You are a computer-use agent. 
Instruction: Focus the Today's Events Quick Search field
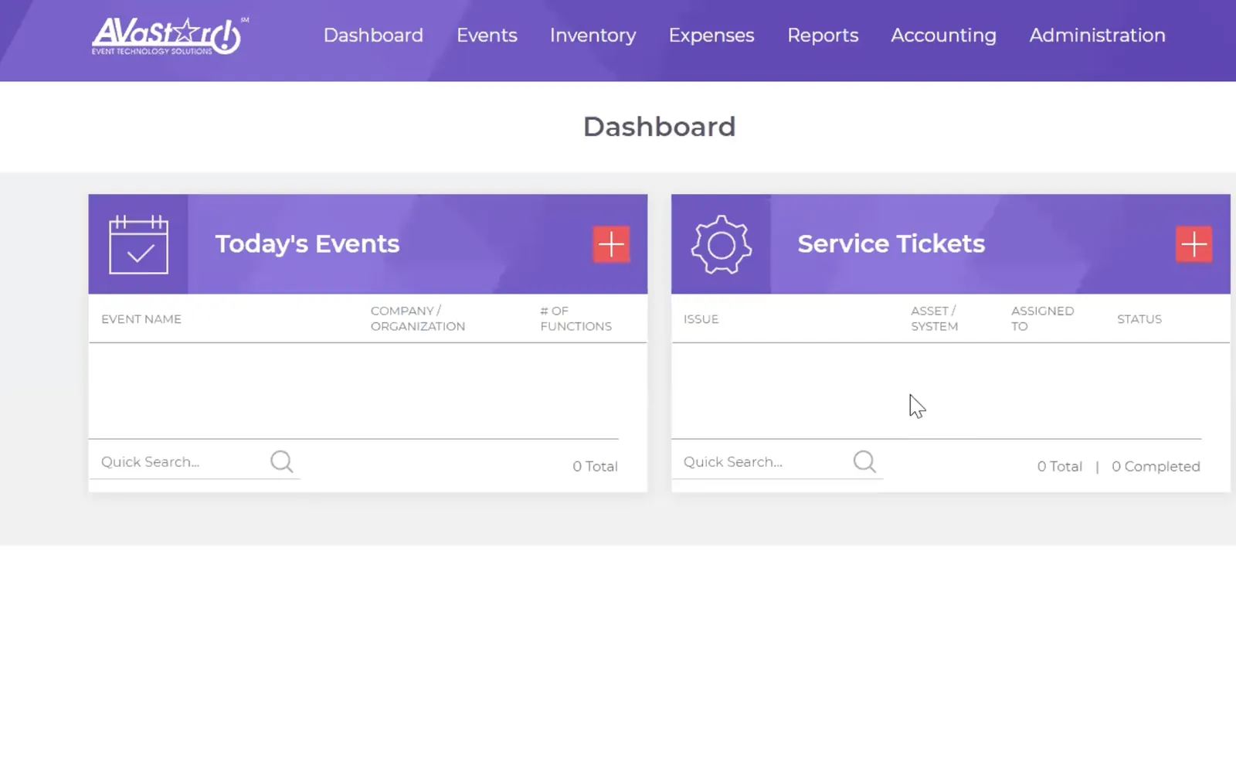pos(182,462)
